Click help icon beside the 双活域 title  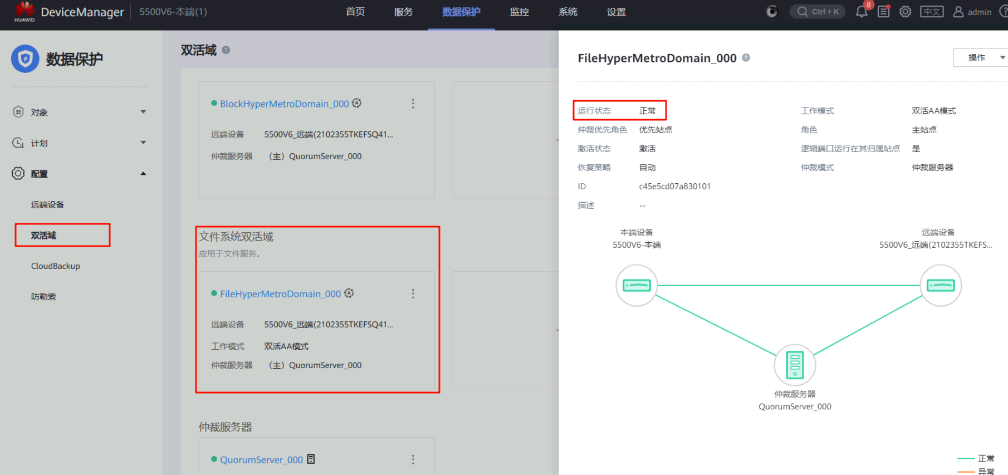click(x=226, y=50)
